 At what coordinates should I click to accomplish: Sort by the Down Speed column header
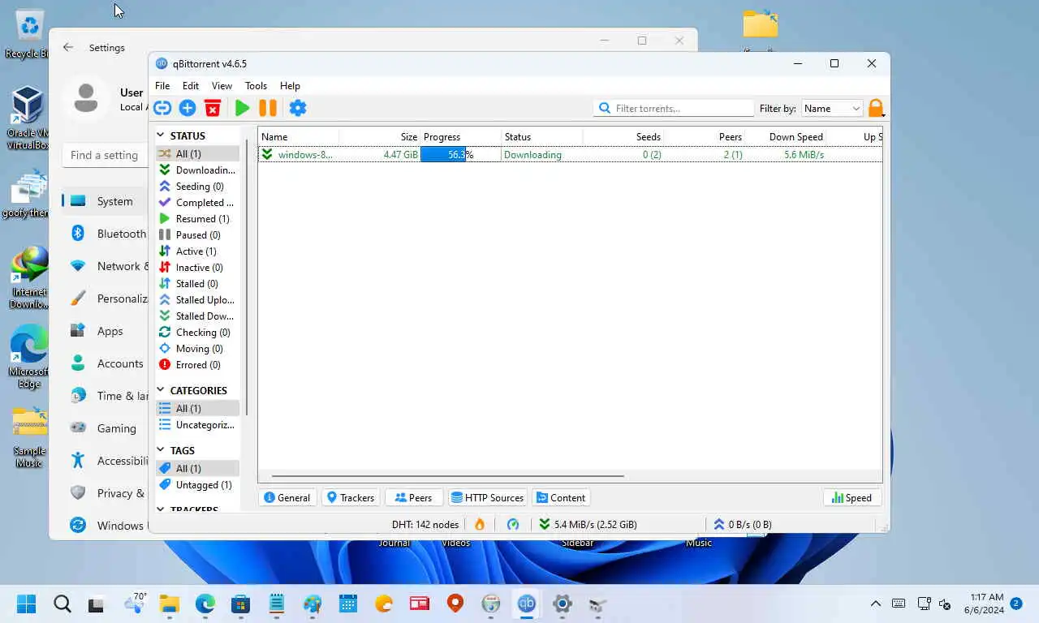click(786, 136)
